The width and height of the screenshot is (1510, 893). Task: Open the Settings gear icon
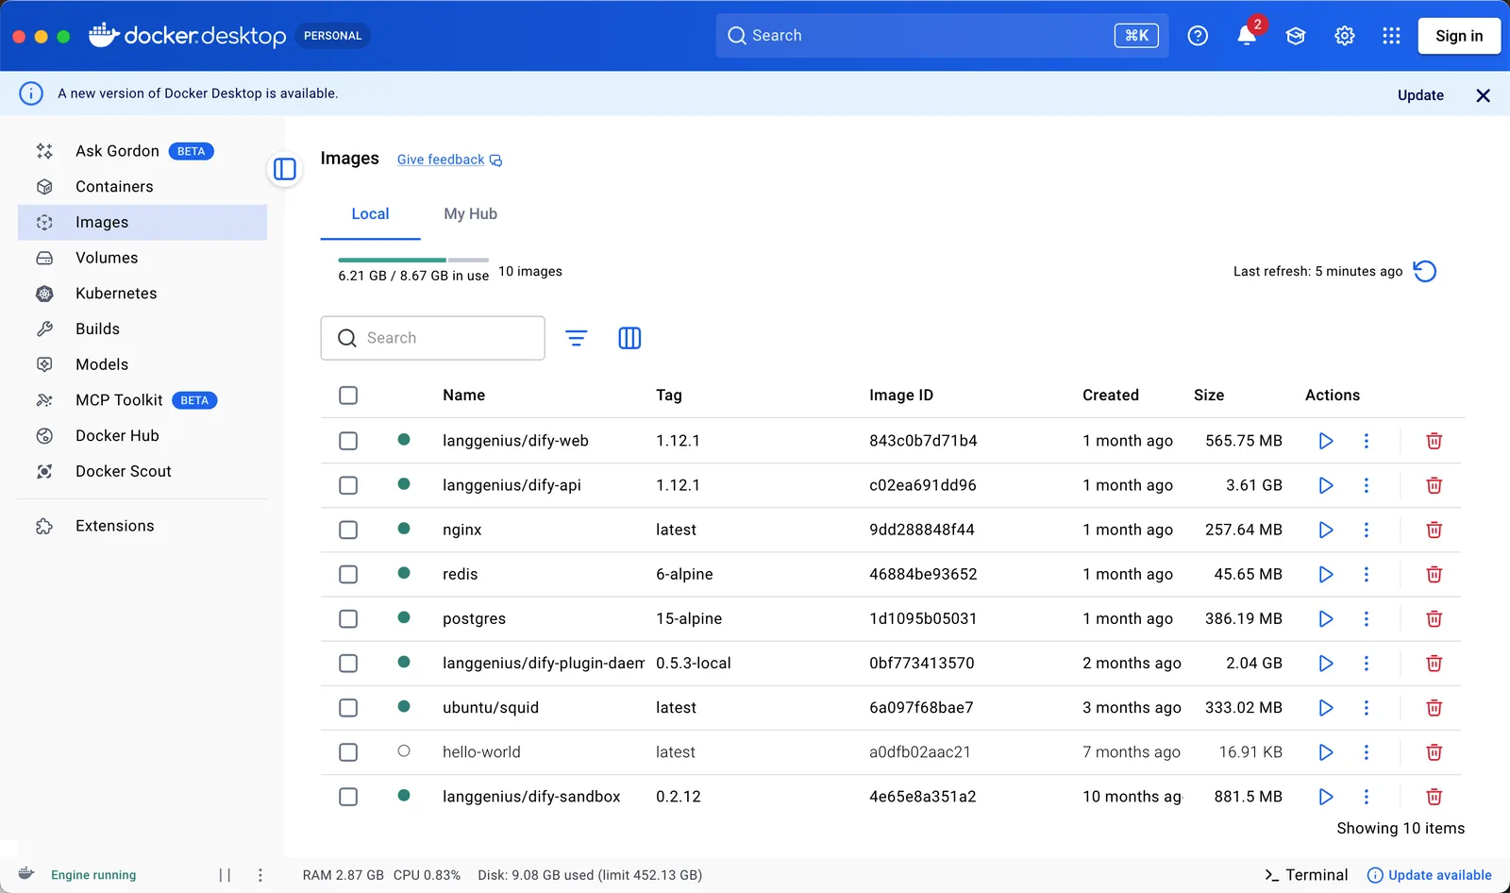click(1345, 36)
